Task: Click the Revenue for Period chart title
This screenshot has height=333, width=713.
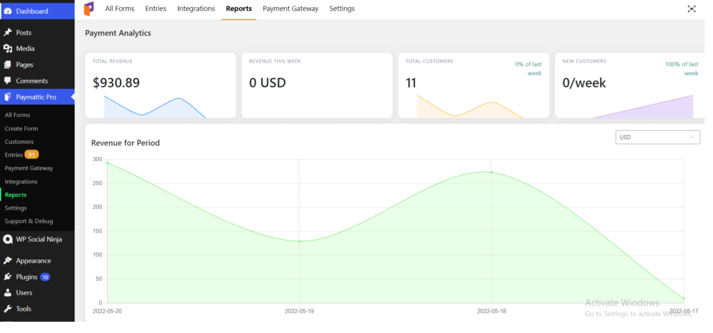Action: [125, 143]
